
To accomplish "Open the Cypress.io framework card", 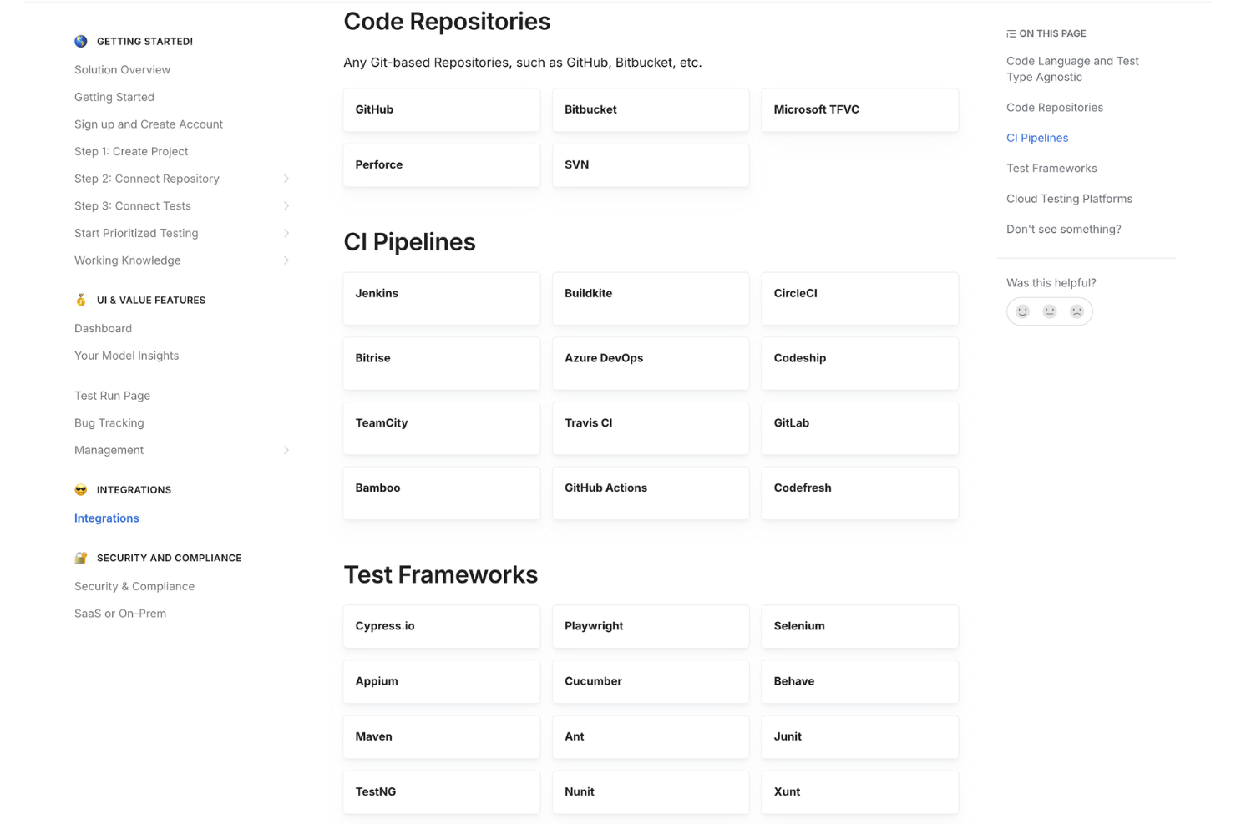I will click(442, 627).
